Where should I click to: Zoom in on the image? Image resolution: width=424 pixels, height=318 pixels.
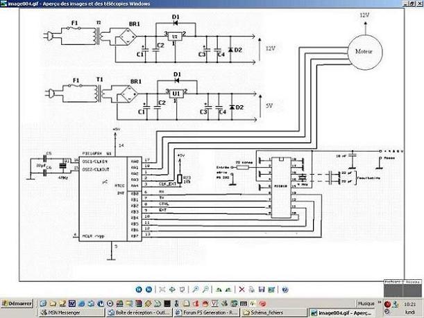coord(195,290)
